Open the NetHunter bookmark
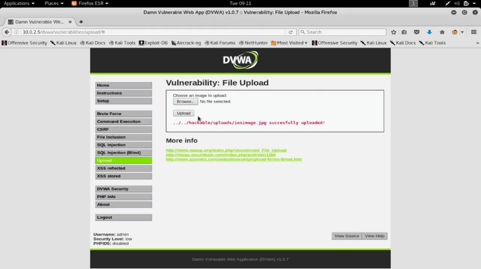Screen dimensions: 481x269 point(253,43)
